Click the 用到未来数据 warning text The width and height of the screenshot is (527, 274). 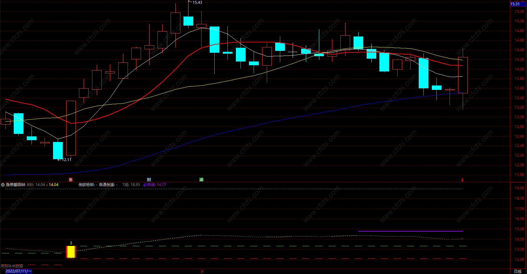tap(12, 266)
